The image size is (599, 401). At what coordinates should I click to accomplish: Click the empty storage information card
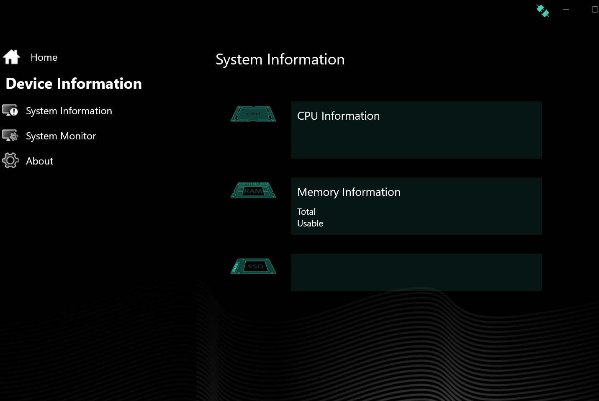[x=416, y=272]
